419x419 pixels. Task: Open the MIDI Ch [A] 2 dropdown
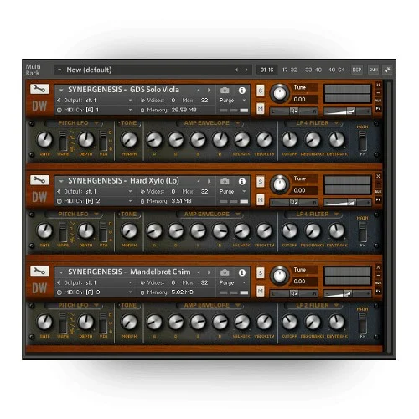pyautogui.click(x=130, y=201)
